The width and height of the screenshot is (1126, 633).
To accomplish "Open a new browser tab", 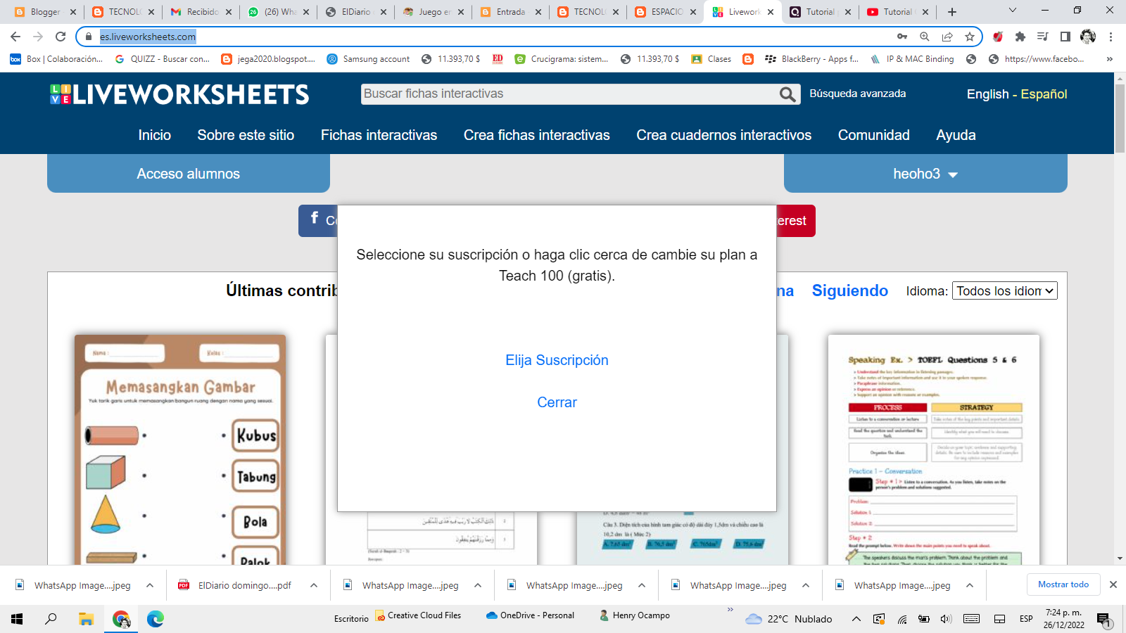I will (952, 12).
